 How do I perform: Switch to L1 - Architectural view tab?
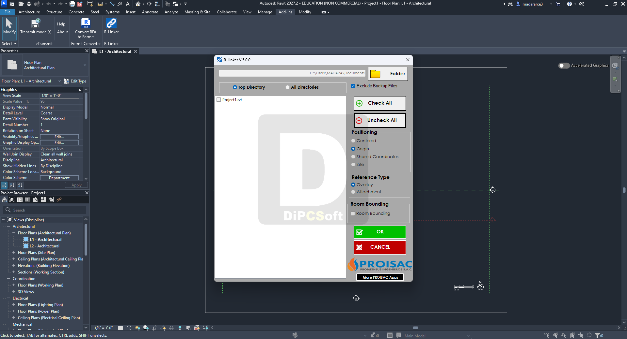coord(115,52)
